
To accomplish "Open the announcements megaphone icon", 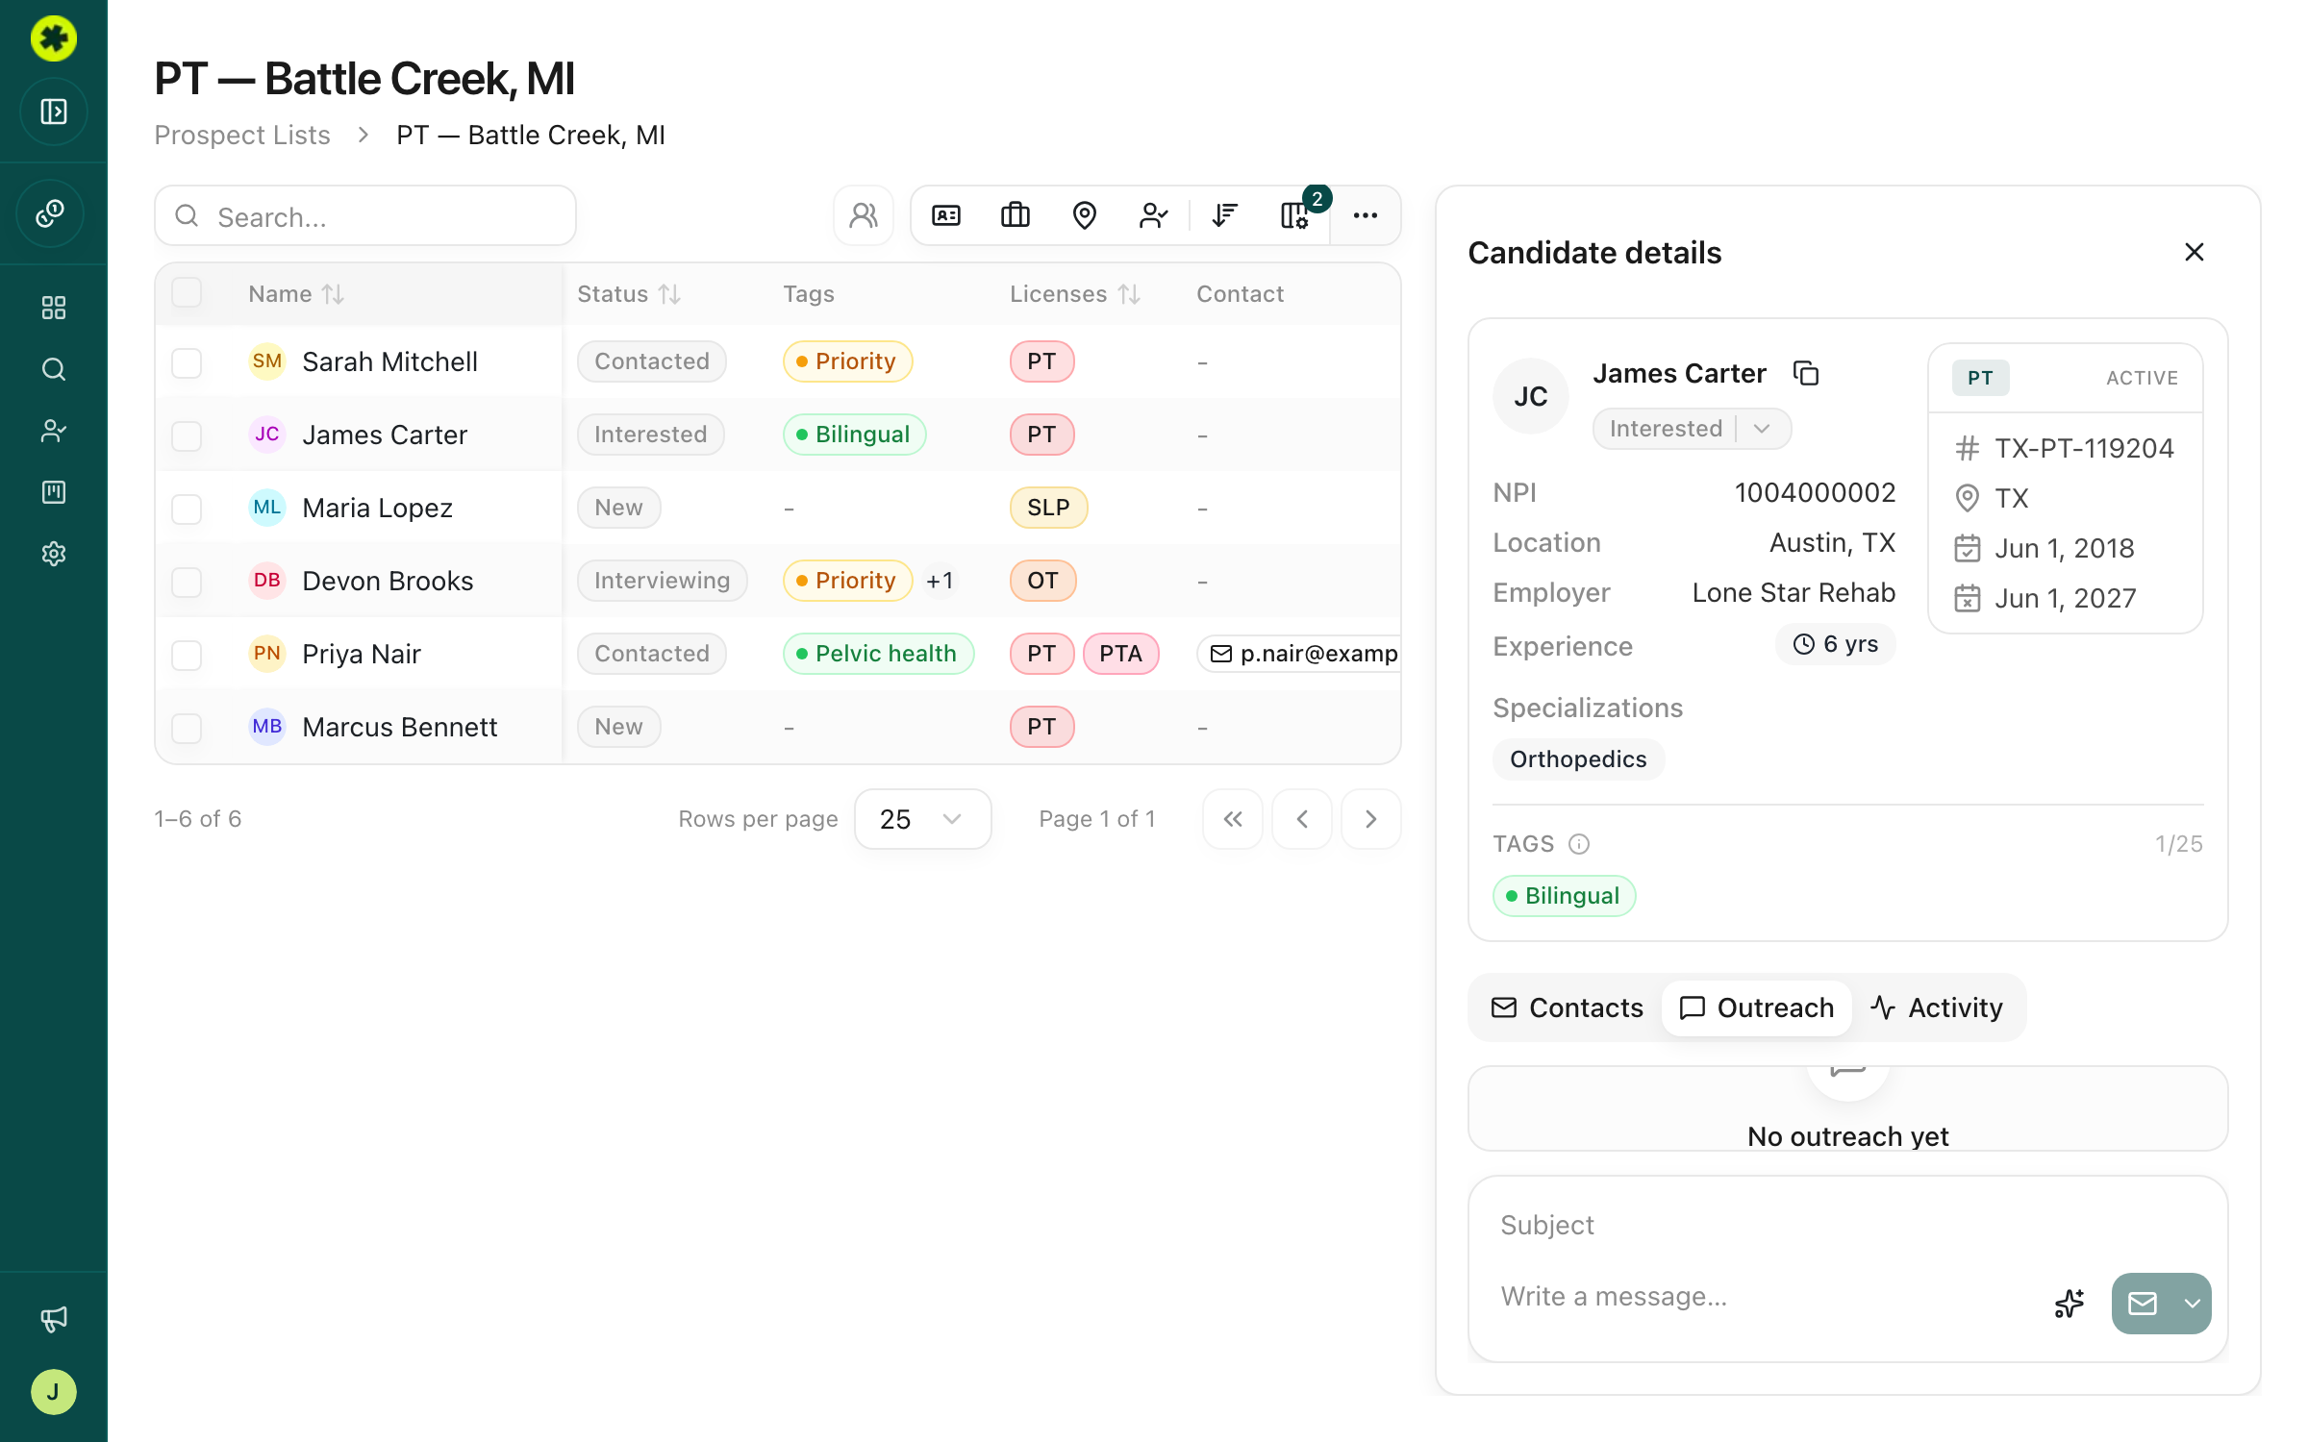I will click(54, 1319).
